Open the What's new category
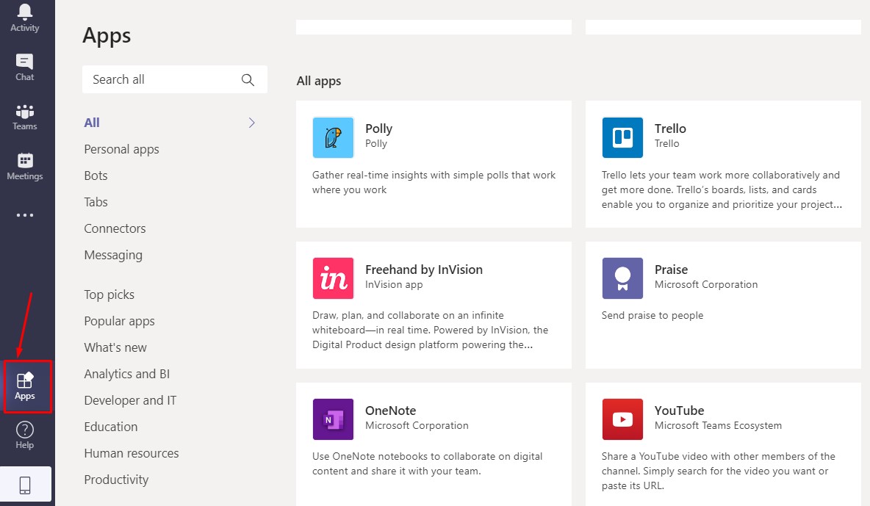The height and width of the screenshot is (506, 870). coord(115,348)
